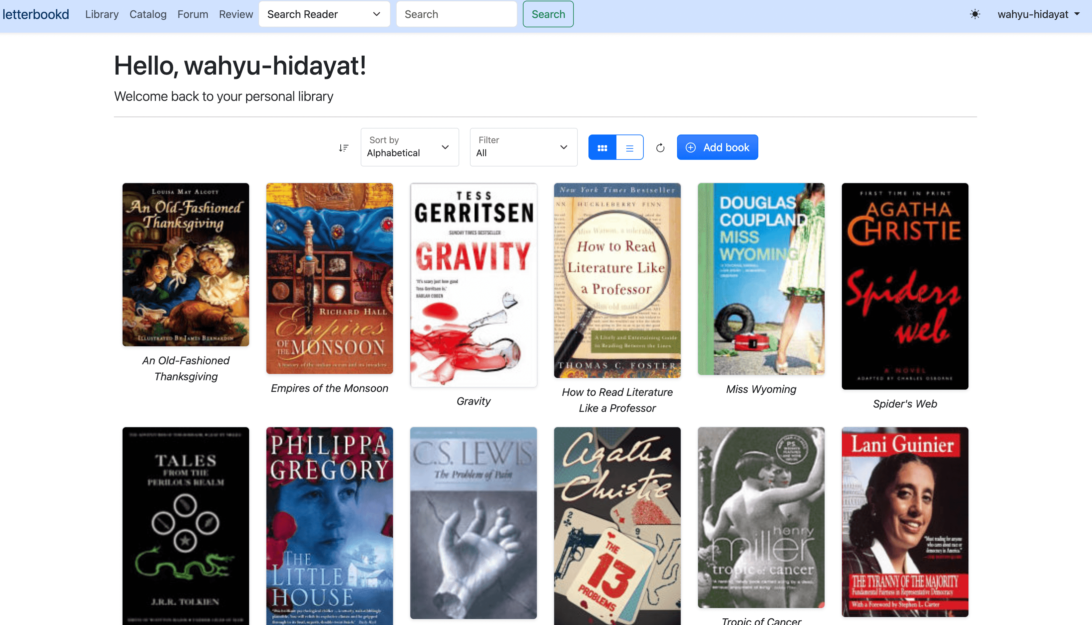Open the Tropic of Cancer cover
This screenshot has height=625, width=1092.
click(761, 517)
